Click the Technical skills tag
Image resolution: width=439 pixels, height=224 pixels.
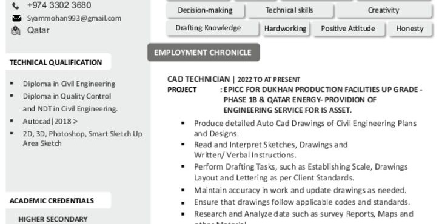(289, 11)
